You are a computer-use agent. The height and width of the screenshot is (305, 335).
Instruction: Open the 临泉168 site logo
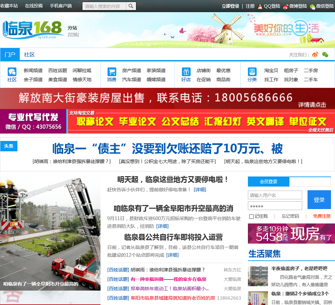click(33, 30)
